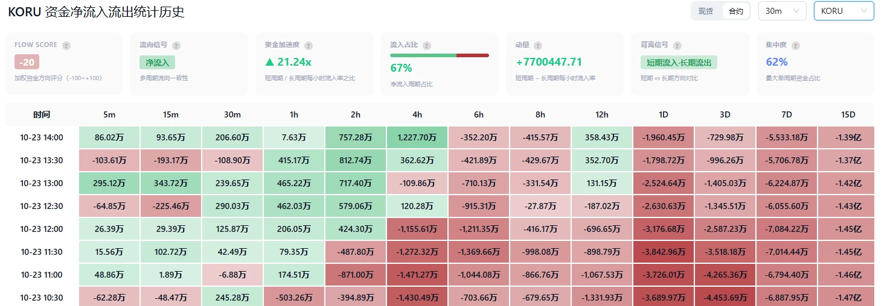Click the 短期流入·长期流出 badge
This screenshot has width=893, height=306.
pos(679,62)
